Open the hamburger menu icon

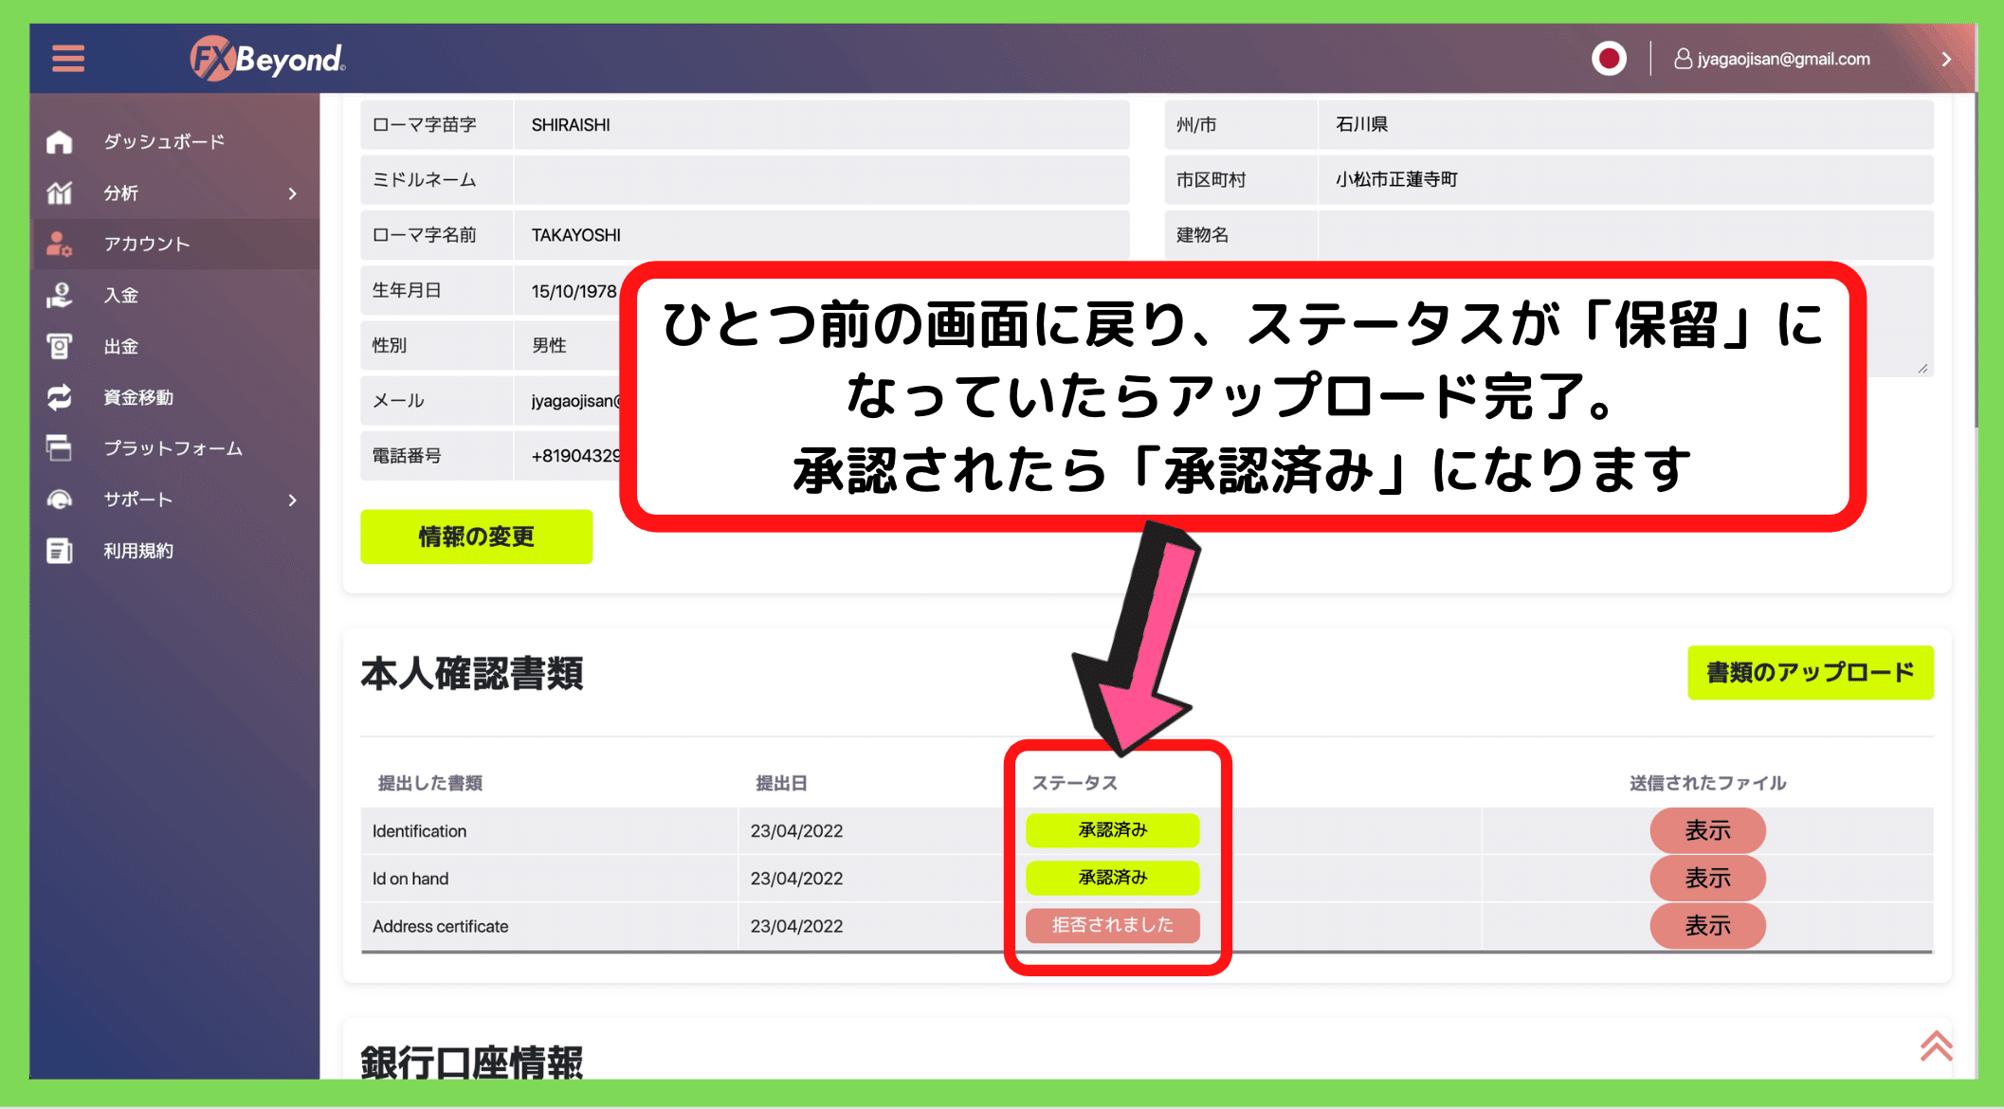click(68, 59)
